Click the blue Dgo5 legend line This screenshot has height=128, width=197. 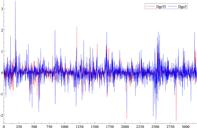click(x=172, y=6)
